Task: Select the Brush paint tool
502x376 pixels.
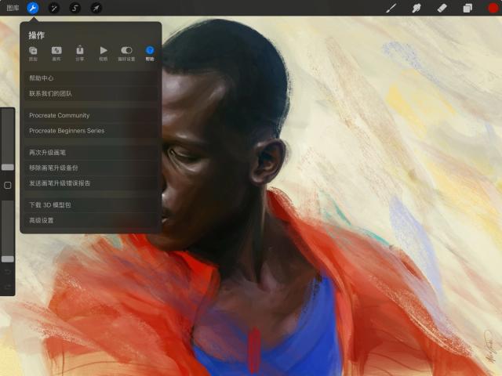Action: tap(391, 8)
